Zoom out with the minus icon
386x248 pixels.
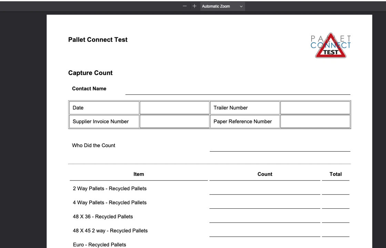coord(185,6)
